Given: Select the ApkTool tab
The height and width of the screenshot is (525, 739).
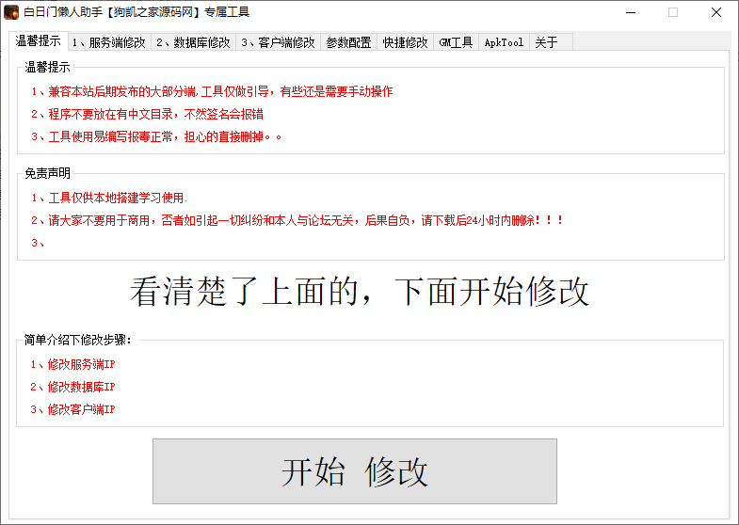Looking at the screenshot, I should (x=504, y=42).
